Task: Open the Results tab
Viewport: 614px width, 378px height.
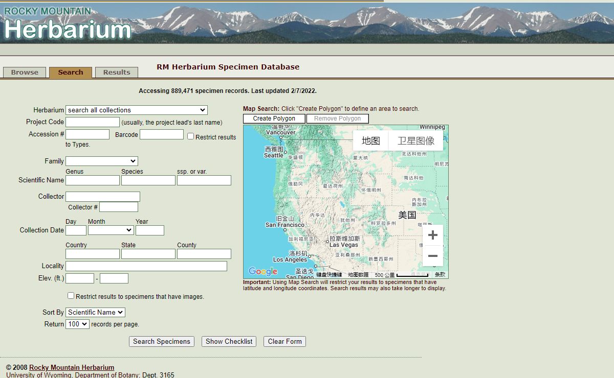Action: 117,73
